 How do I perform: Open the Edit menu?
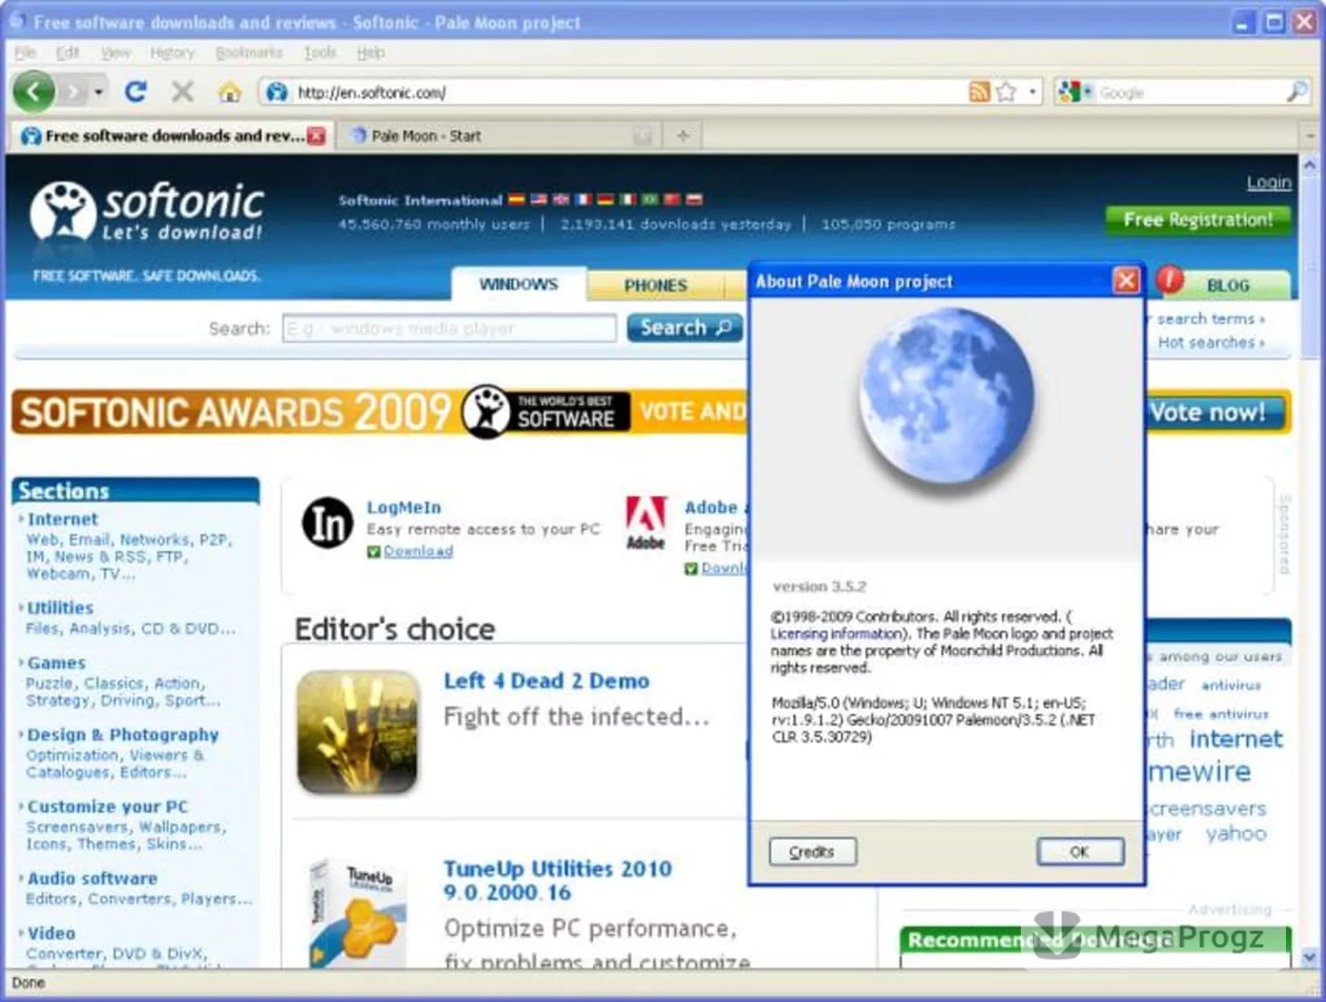coord(67,52)
